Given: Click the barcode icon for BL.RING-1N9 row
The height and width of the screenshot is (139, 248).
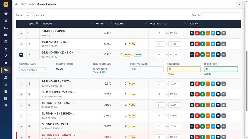Looking at the screenshot, I should tap(218, 116).
